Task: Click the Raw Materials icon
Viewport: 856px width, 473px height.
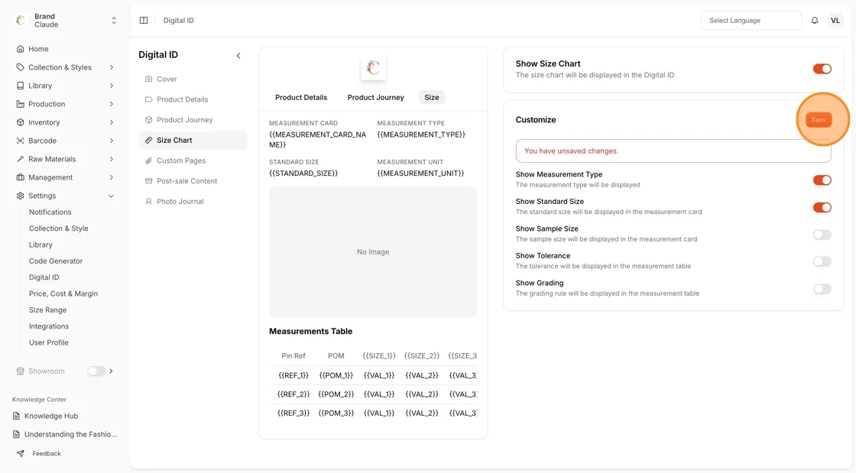Action: [20, 159]
